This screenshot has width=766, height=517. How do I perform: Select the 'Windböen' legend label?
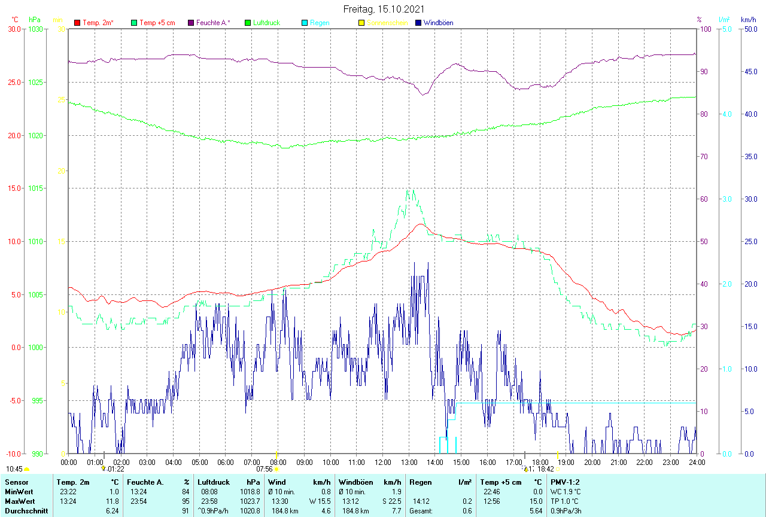tap(438, 23)
